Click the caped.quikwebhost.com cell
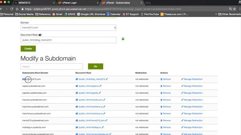Viewport: 241px width, 135px height. tap(34, 86)
